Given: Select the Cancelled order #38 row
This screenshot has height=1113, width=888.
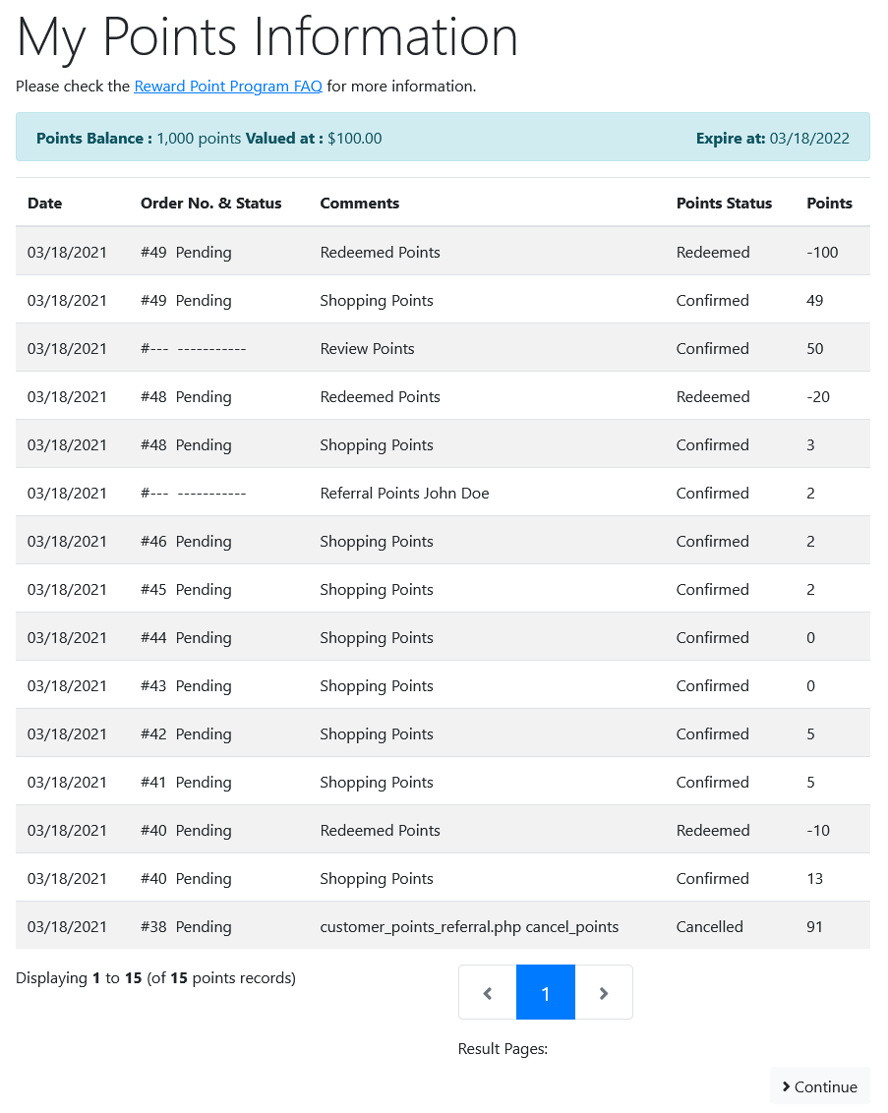Looking at the screenshot, I should pos(443,926).
